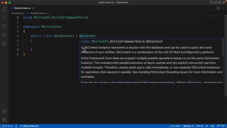Screen dimensions: 227x128
Task: Open the editor More Actions menu
Action: point(223,8)
